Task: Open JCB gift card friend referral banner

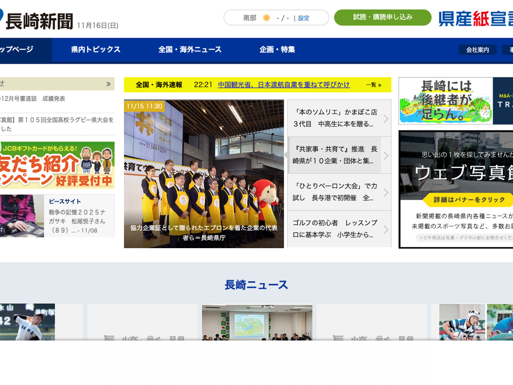Action: point(57,165)
